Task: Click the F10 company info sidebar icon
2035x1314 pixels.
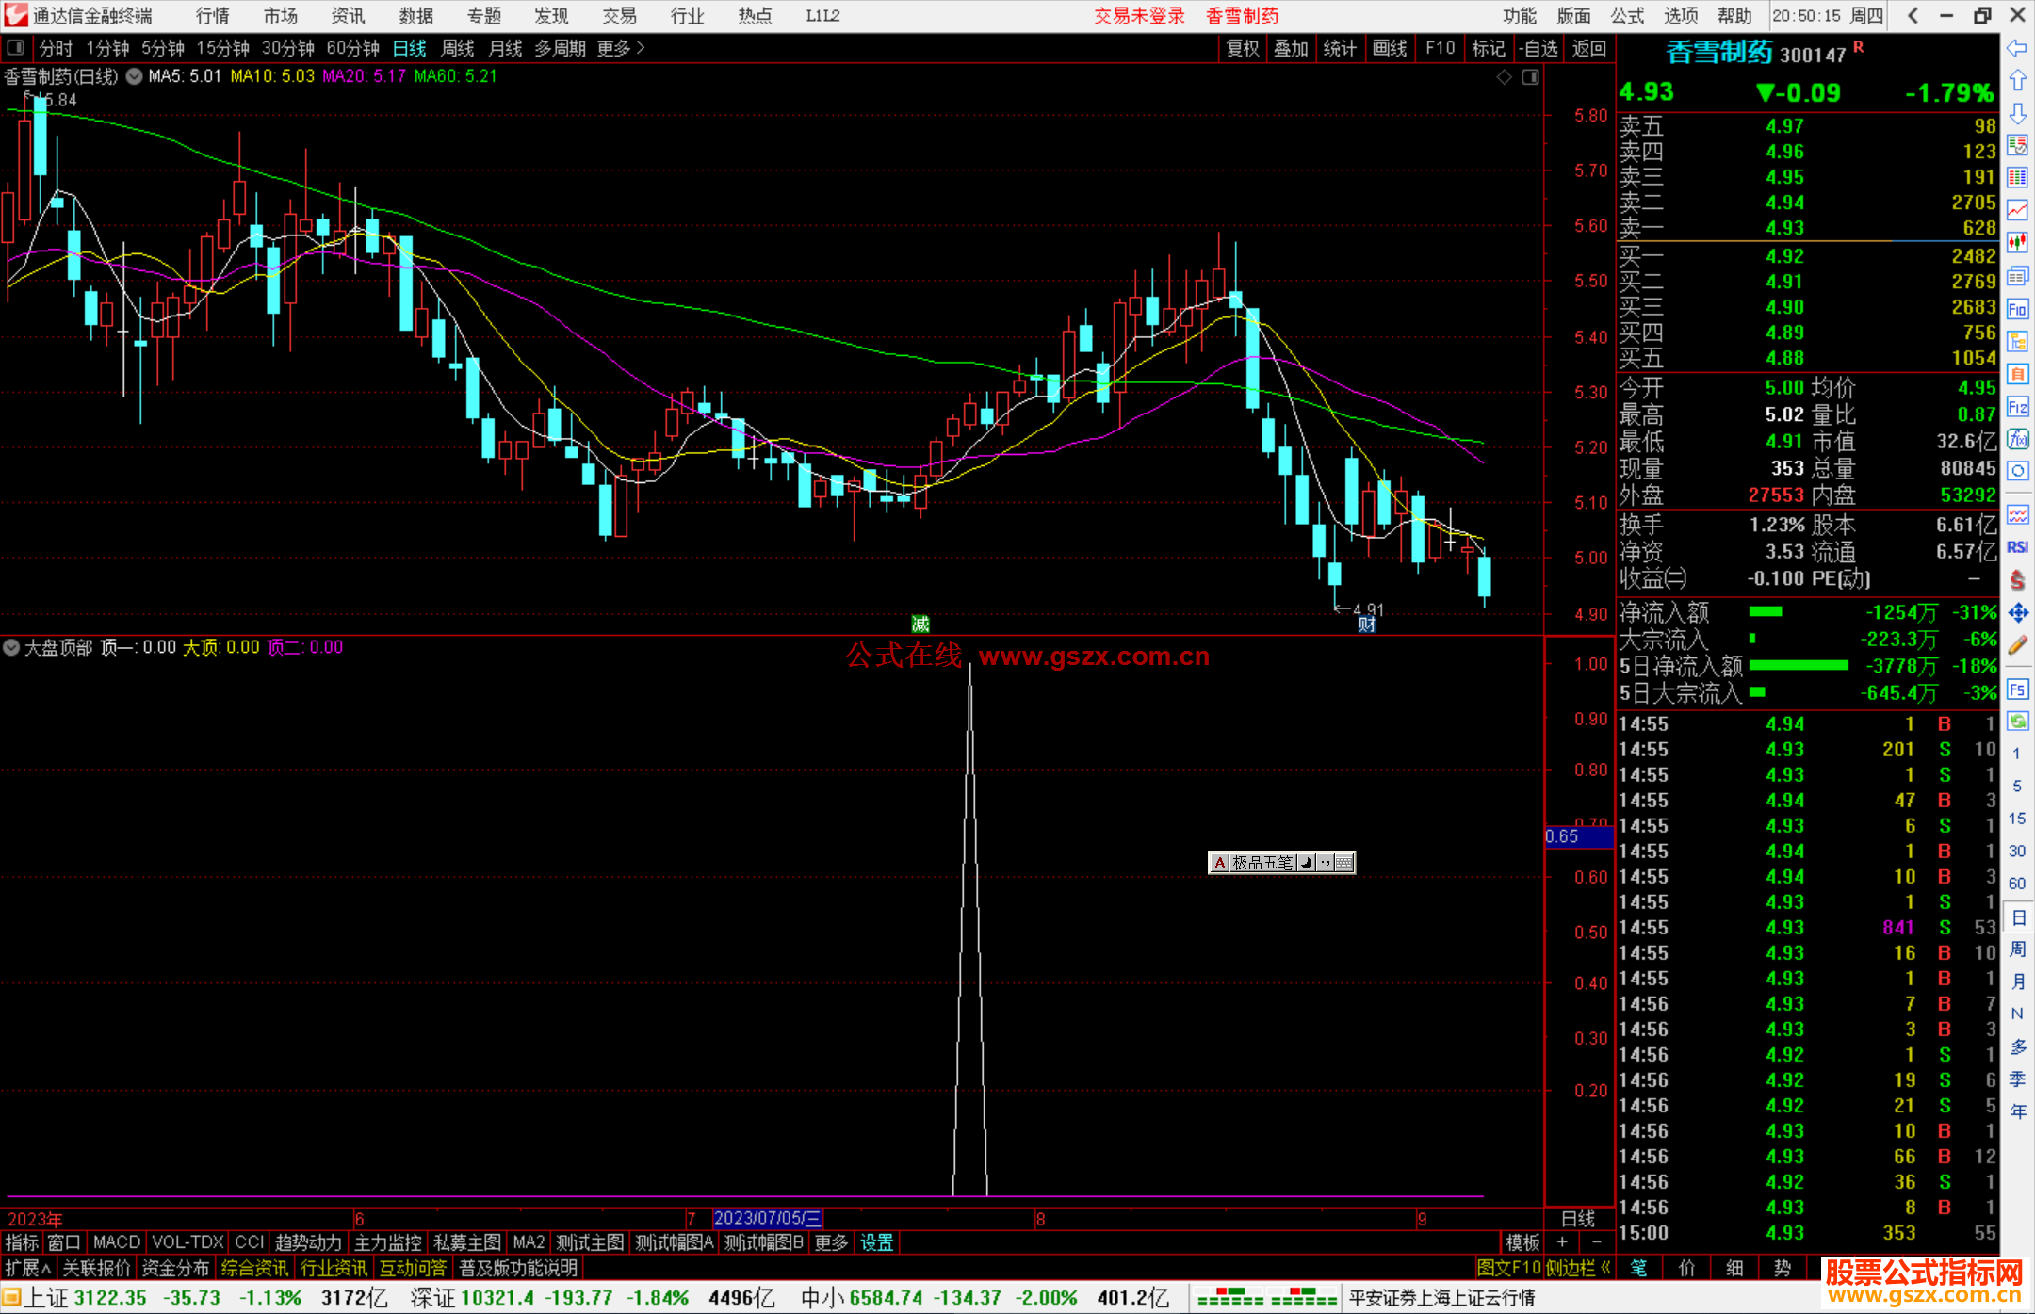Action: coord(2017,309)
